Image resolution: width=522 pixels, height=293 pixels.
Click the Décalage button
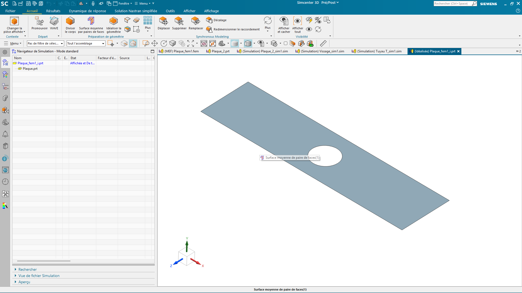tap(216, 20)
